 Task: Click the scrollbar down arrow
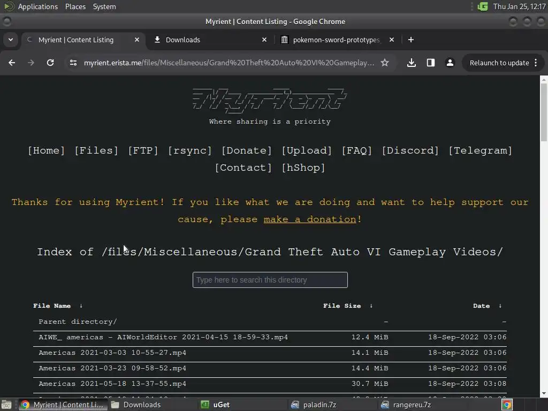click(544, 393)
